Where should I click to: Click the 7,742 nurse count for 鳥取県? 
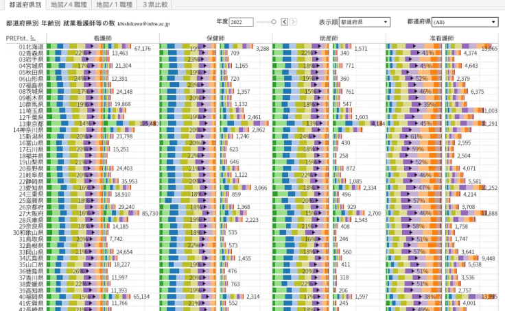[116, 239]
